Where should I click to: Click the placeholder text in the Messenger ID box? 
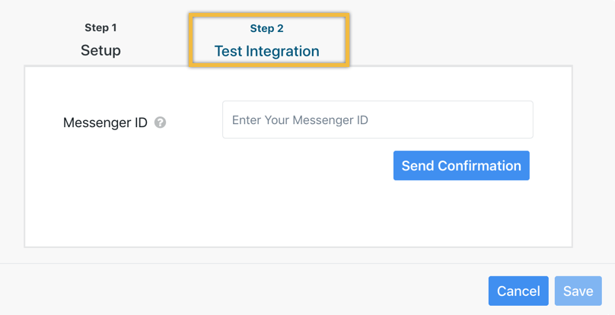(300, 120)
